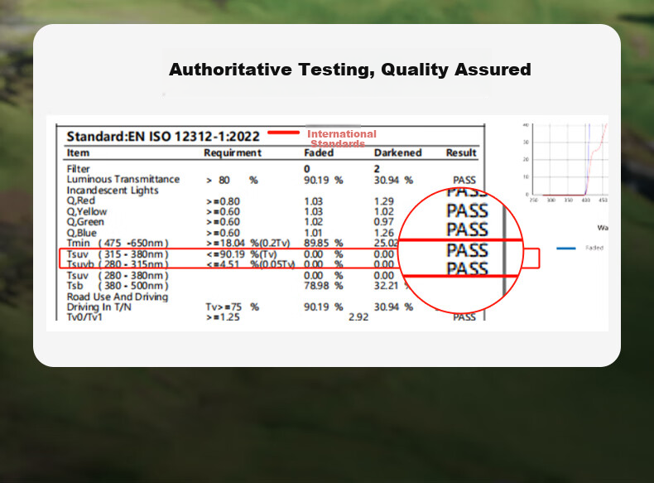Click the "Tv>=75 %" requirement for Driving In T/N
Image resolution: width=654 pixels, height=483 pixels.
(x=233, y=307)
